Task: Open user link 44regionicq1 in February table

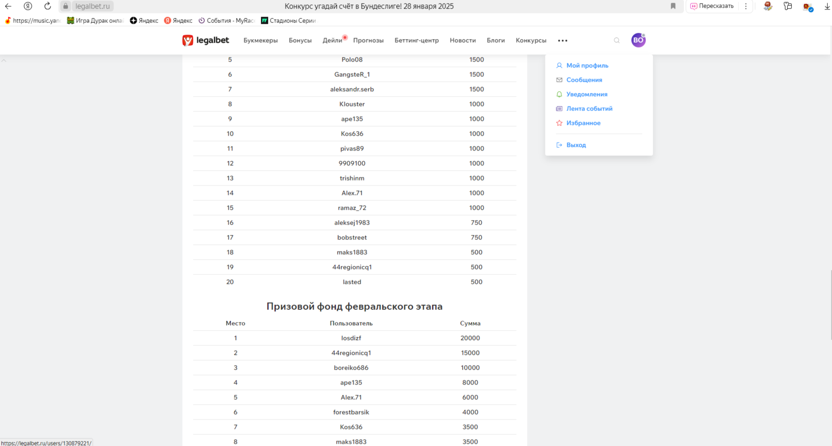Action: point(351,353)
